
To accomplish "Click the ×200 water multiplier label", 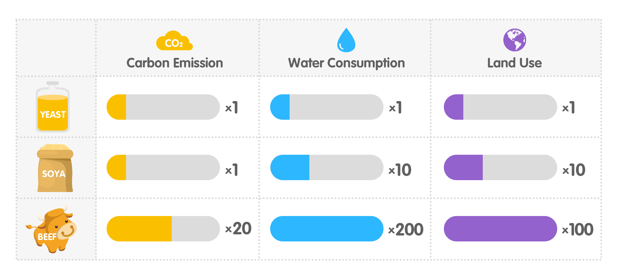I will click(406, 229).
